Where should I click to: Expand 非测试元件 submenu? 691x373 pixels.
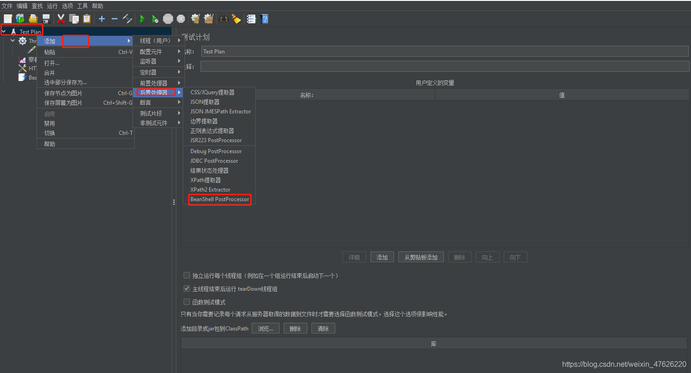(x=158, y=123)
